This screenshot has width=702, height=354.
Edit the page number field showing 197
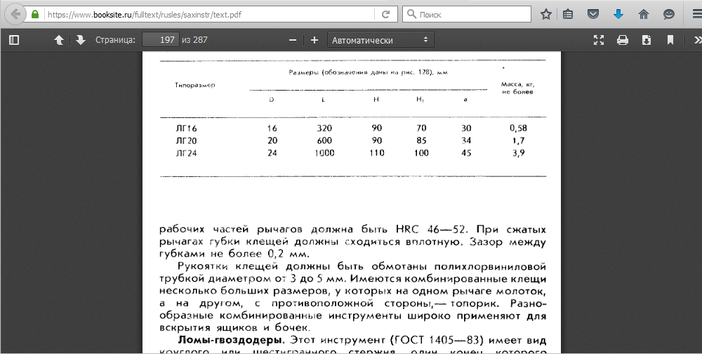161,40
